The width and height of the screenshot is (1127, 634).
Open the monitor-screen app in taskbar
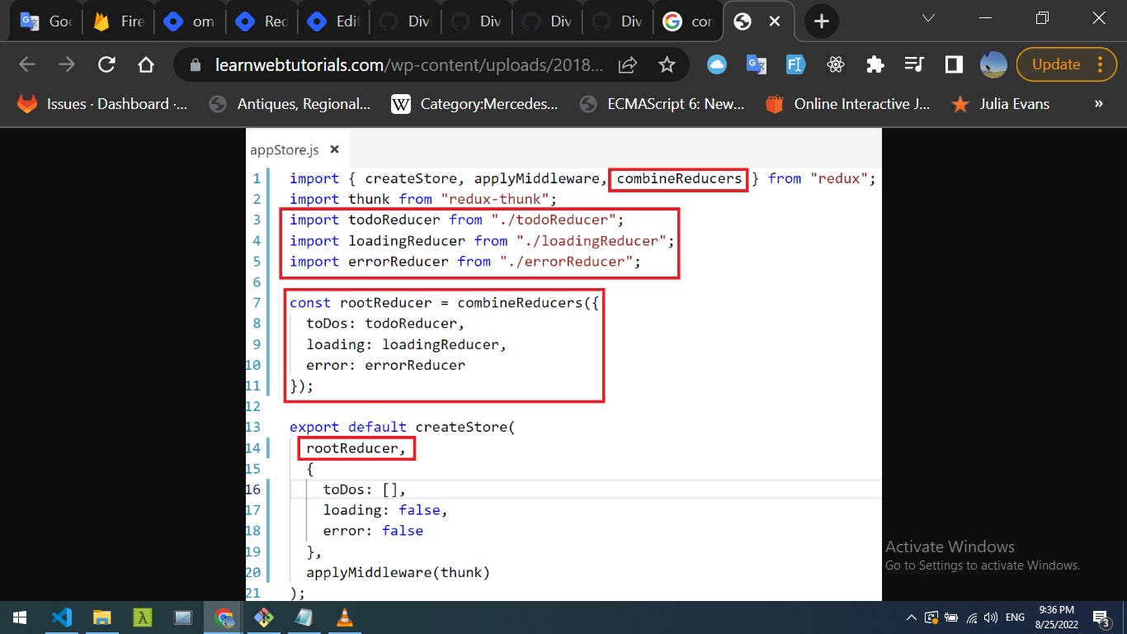click(182, 617)
